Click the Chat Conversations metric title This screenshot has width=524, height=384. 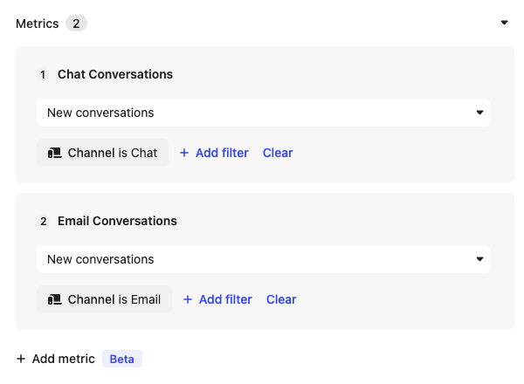[115, 74]
